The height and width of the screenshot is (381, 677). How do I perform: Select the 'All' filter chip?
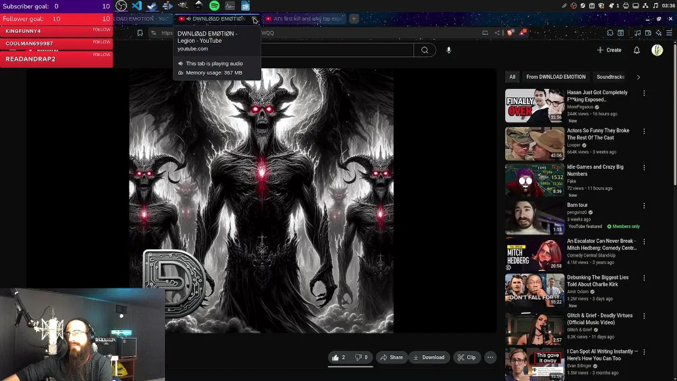(512, 77)
